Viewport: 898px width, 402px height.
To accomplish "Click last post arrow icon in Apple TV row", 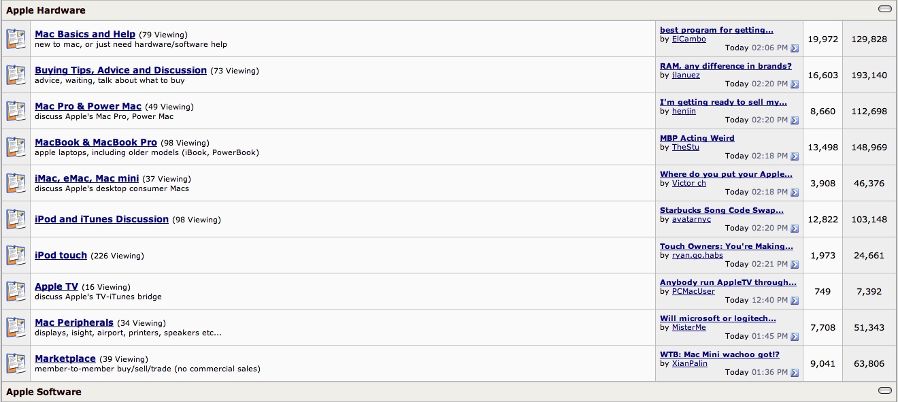I will 795,300.
